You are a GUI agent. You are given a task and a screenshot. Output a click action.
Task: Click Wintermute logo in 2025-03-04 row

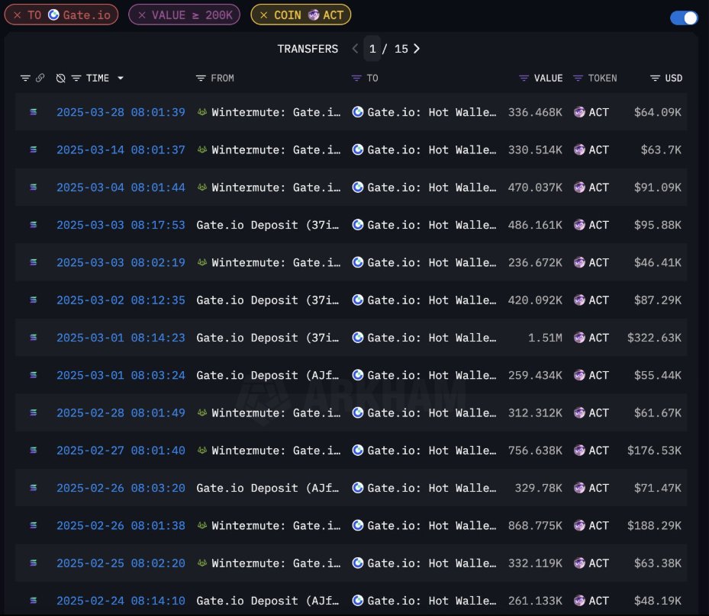coord(202,187)
